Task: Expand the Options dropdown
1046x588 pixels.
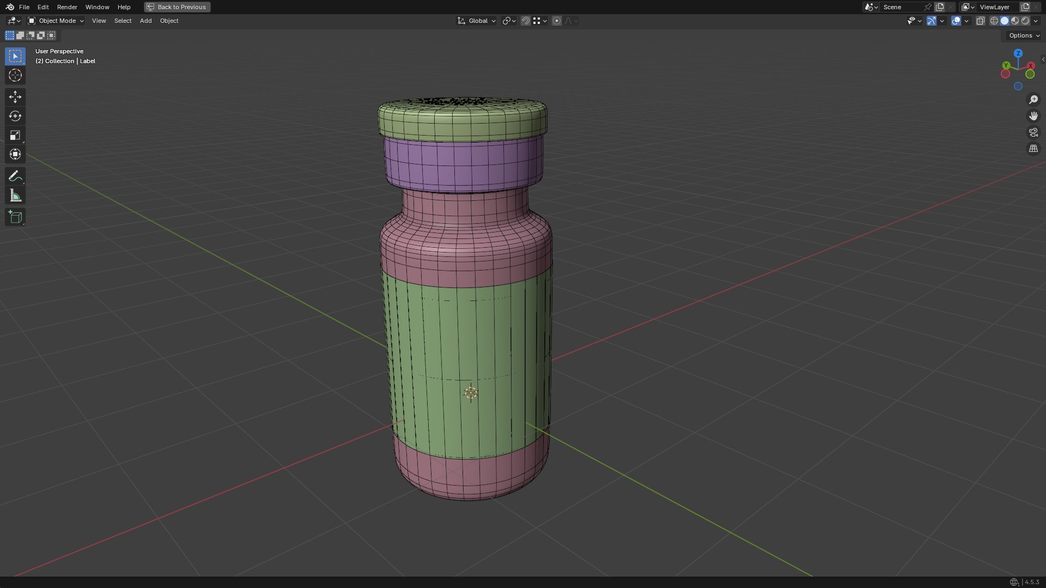Action: pyautogui.click(x=1024, y=35)
